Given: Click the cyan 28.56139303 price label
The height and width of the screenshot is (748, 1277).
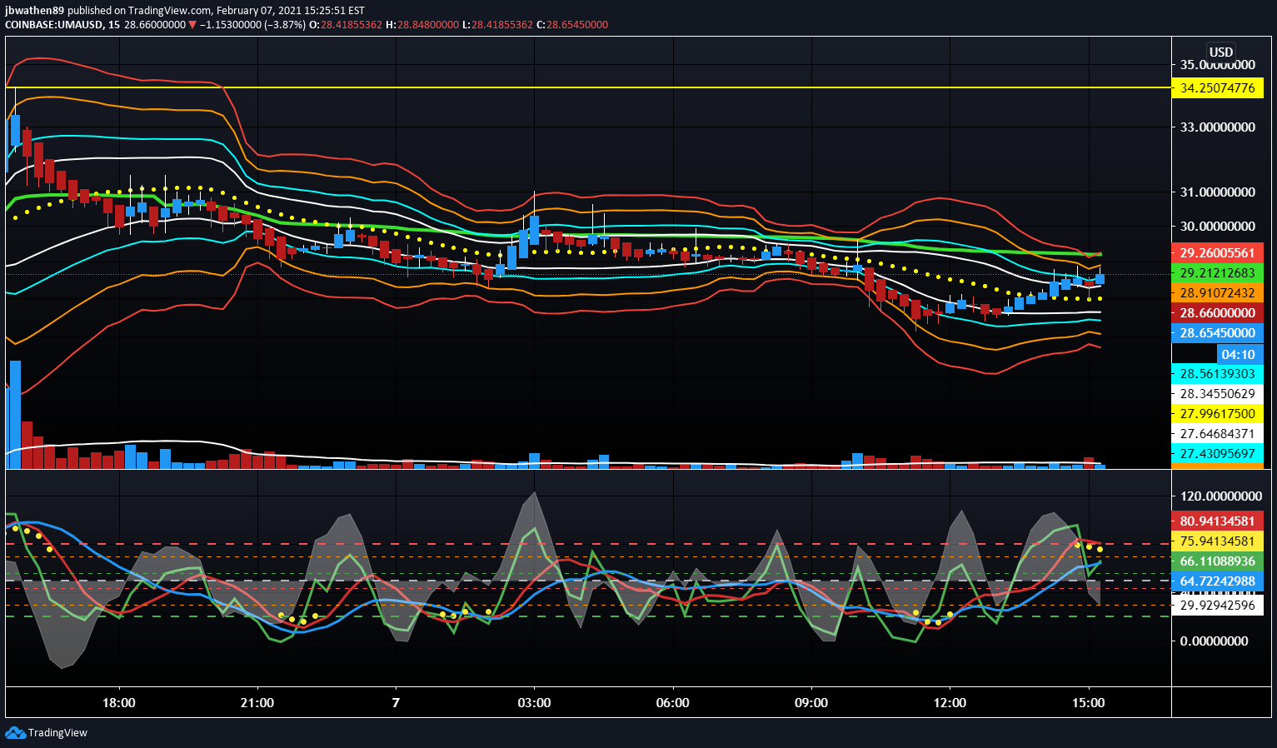Looking at the screenshot, I should (x=1217, y=374).
